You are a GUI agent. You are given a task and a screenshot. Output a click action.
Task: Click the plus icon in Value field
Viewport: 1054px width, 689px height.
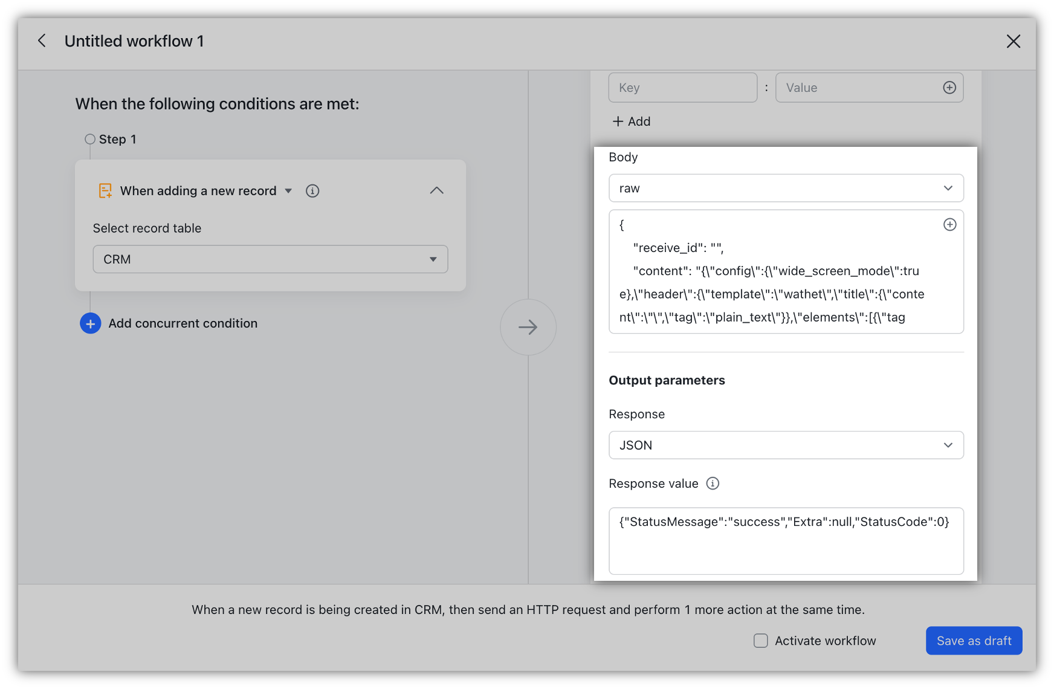(x=949, y=88)
